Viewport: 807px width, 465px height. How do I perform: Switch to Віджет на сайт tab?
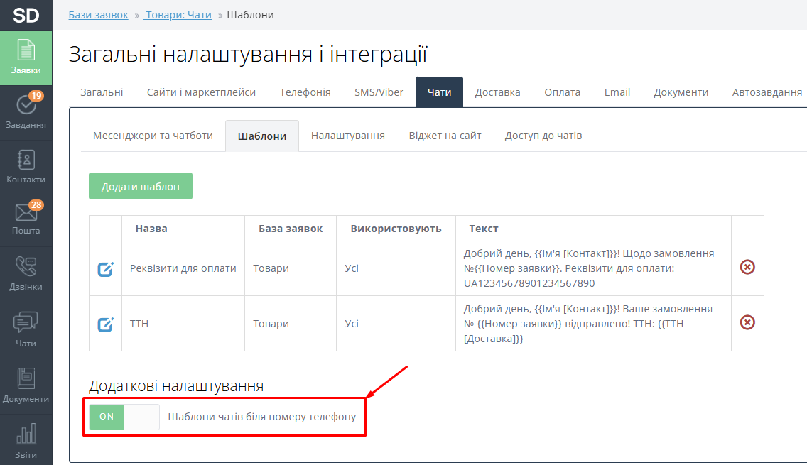(x=445, y=136)
